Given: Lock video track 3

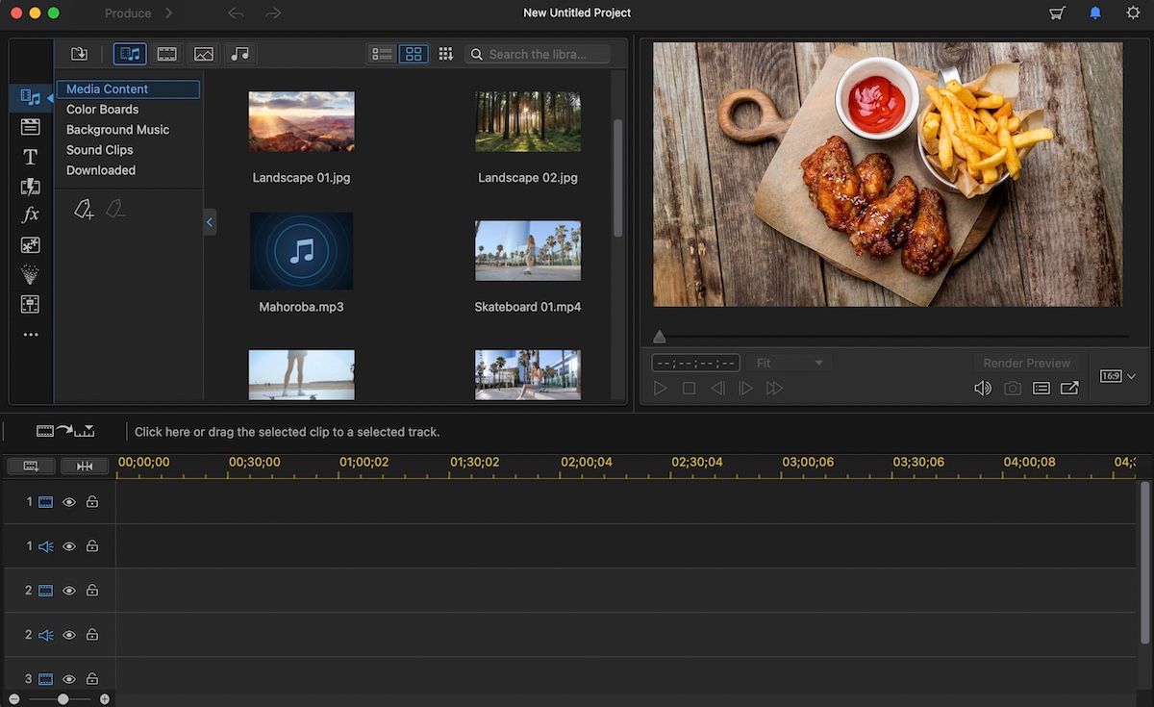Looking at the screenshot, I should 92,678.
